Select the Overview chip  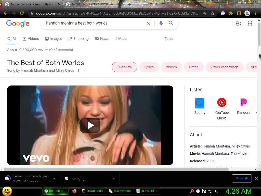coord(124,67)
